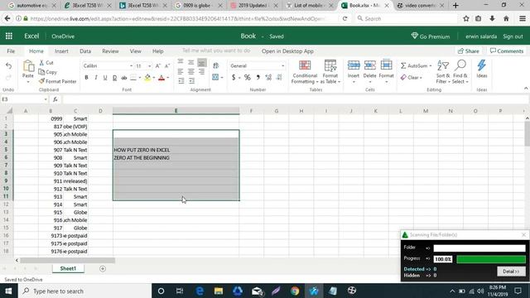Image resolution: width=530 pixels, height=298 pixels.
Task: Toggle Align Left in Alignment group
Action: point(181,72)
